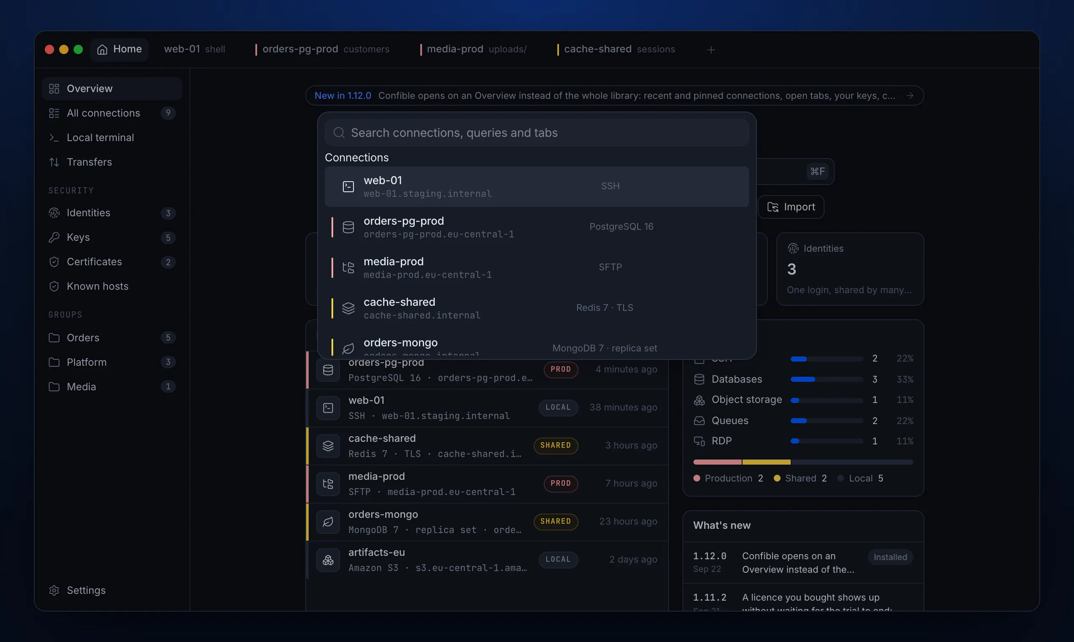This screenshot has width=1074, height=642.
Task: Click the Installed badge for 1.12.0
Action: 890,557
